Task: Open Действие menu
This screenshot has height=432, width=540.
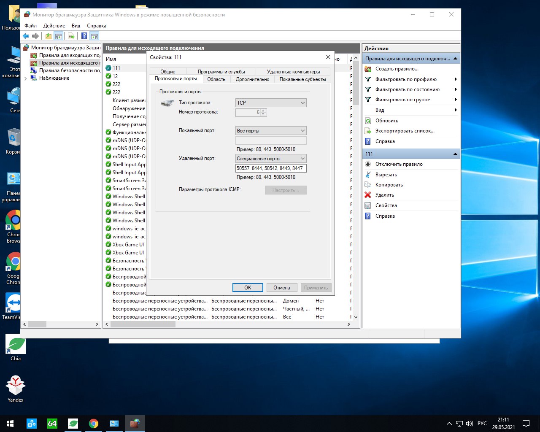Action: (54, 26)
